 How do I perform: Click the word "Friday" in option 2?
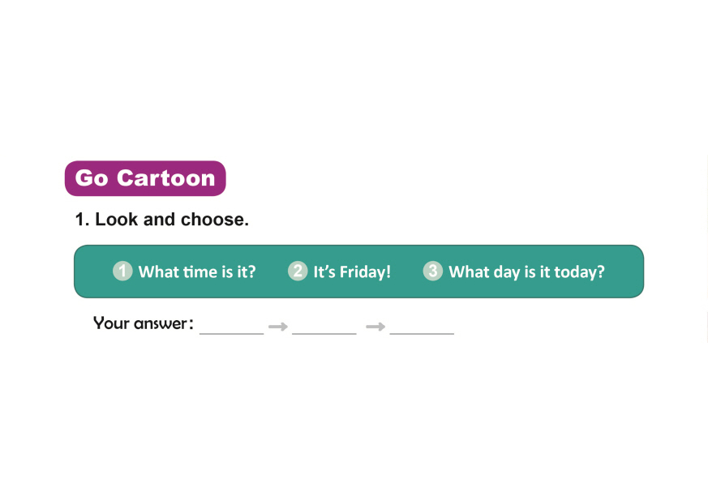tap(363, 272)
